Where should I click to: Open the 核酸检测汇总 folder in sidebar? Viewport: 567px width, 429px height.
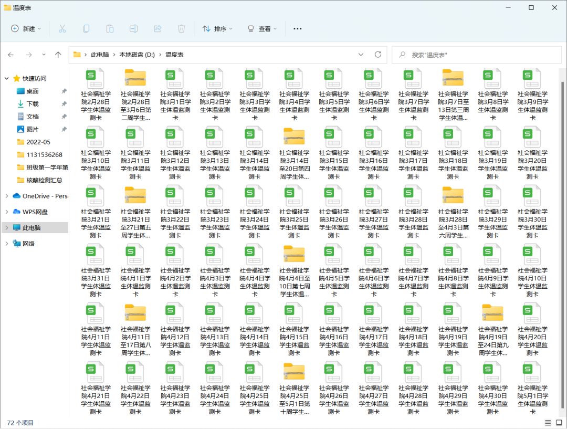tap(44, 180)
